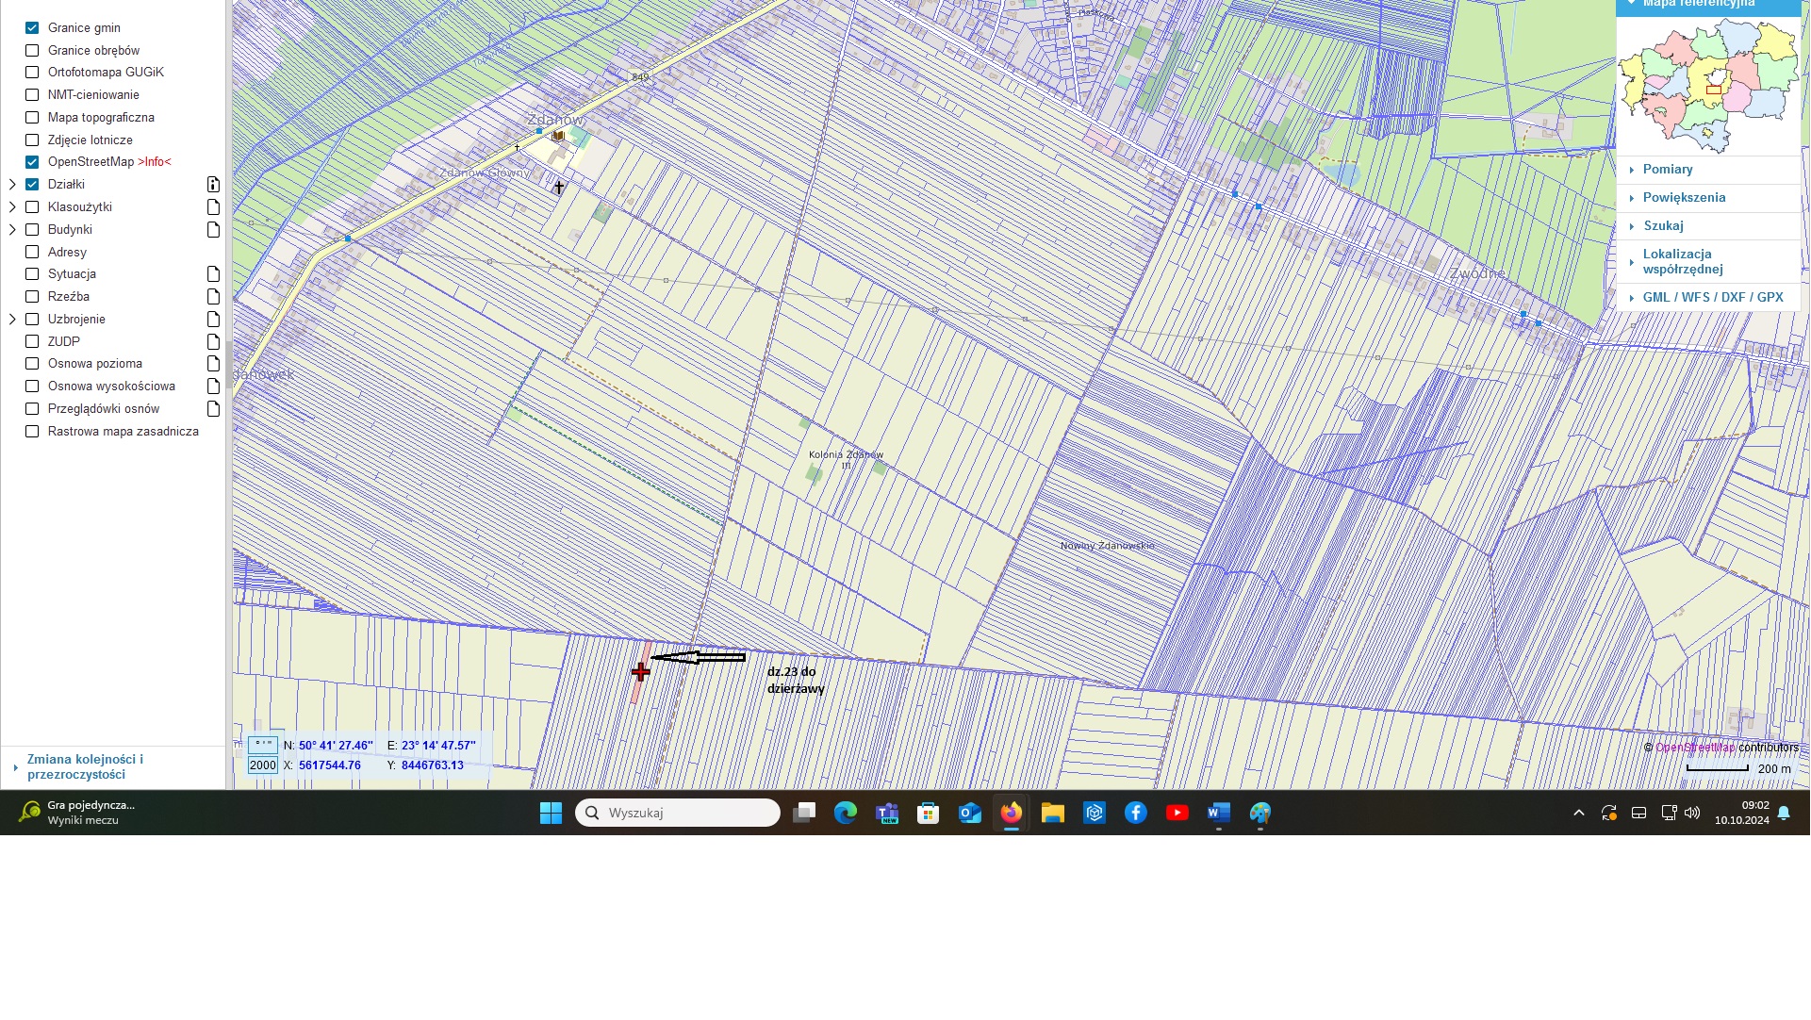The image size is (1811, 1020).
Task: Click document icon next to Osnowa pozioma
Action: tap(213, 364)
